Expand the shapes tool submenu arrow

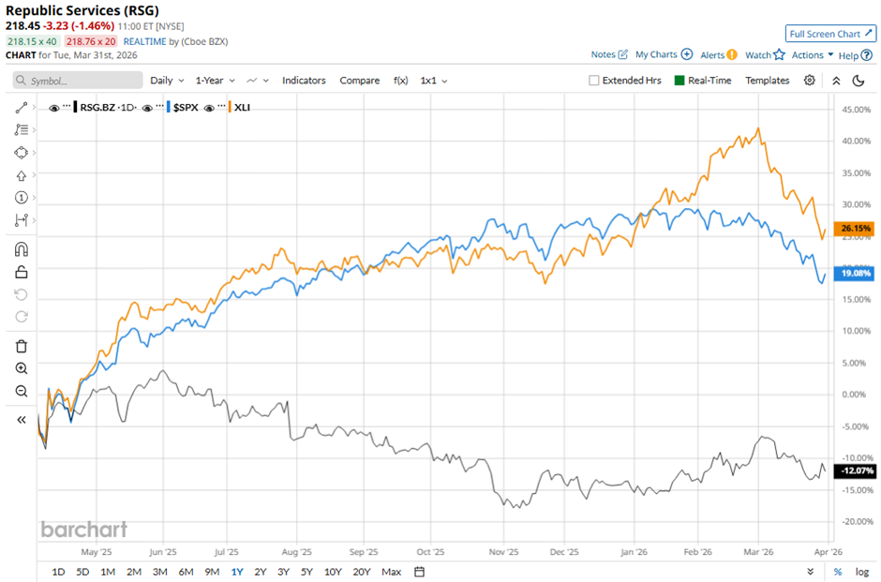[35, 153]
